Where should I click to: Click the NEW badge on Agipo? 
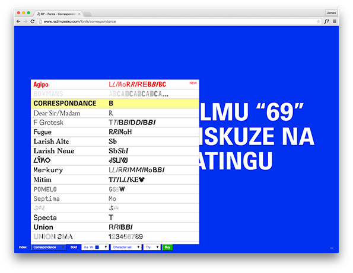(193, 83)
